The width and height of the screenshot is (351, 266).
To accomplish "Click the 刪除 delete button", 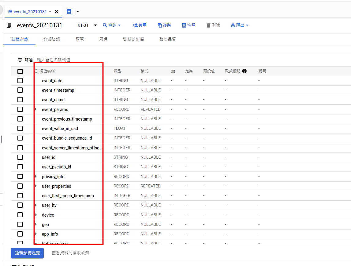I will (x=213, y=25).
